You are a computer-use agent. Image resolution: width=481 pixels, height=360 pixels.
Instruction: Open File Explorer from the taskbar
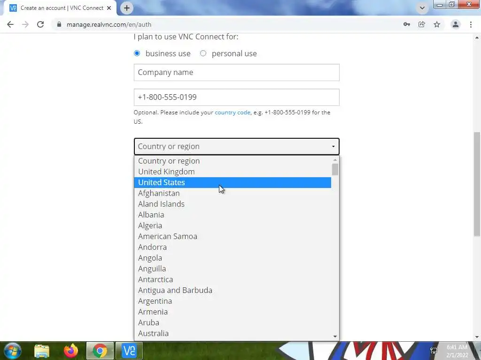pos(42,351)
